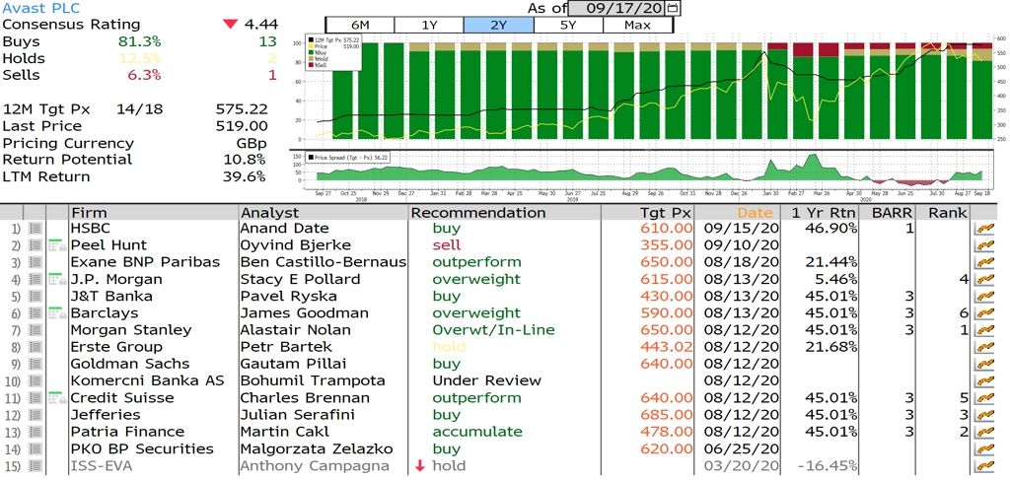Sort the table by the Recommendation column
This screenshot has width=1010, height=480.
pos(504,212)
